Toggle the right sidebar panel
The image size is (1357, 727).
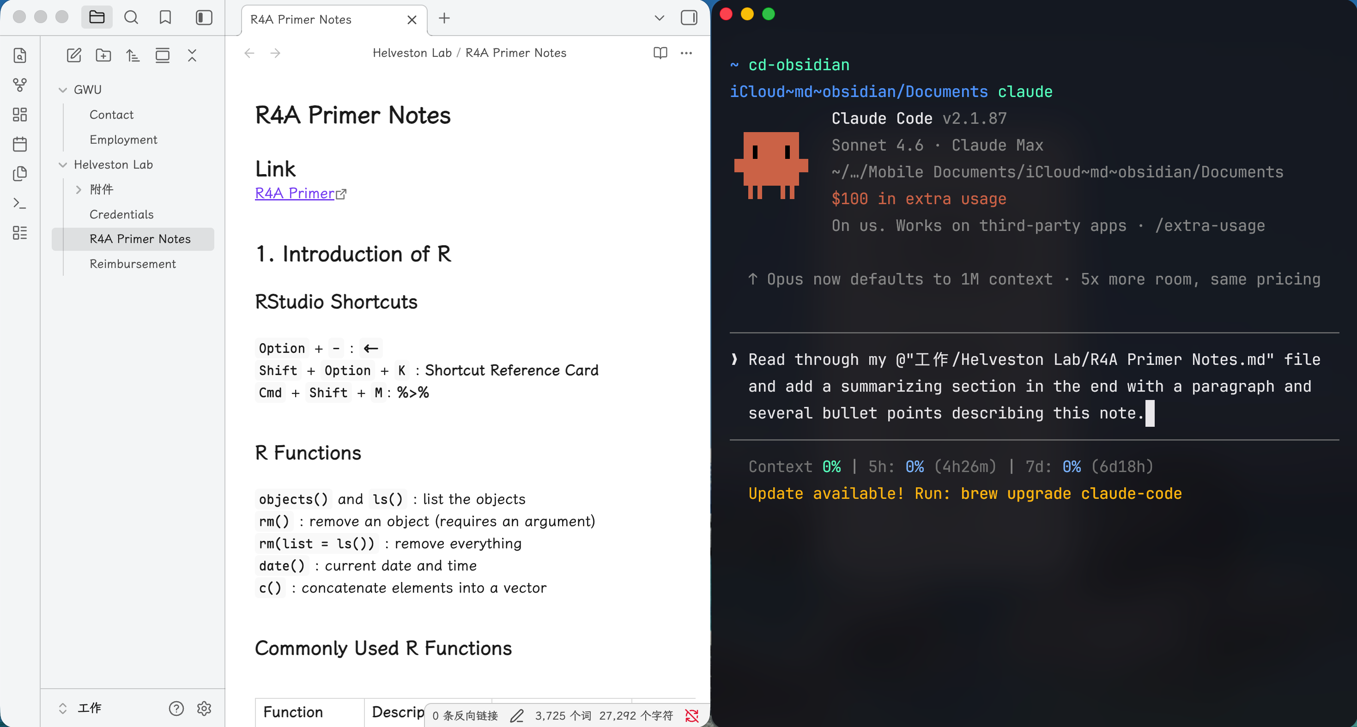tap(689, 18)
